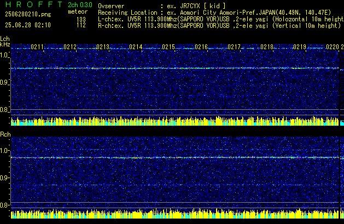Click the Rch 0.9 kHz axis label
The image size is (344, 224).
click(x=4, y=178)
